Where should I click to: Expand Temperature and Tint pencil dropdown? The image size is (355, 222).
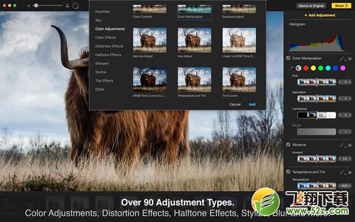click(x=343, y=172)
